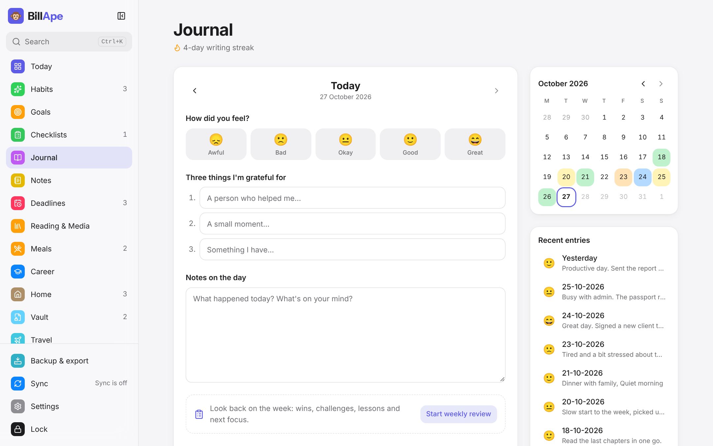Select the Awful mood
Screen dimensions: 713x446
point(216,144)
